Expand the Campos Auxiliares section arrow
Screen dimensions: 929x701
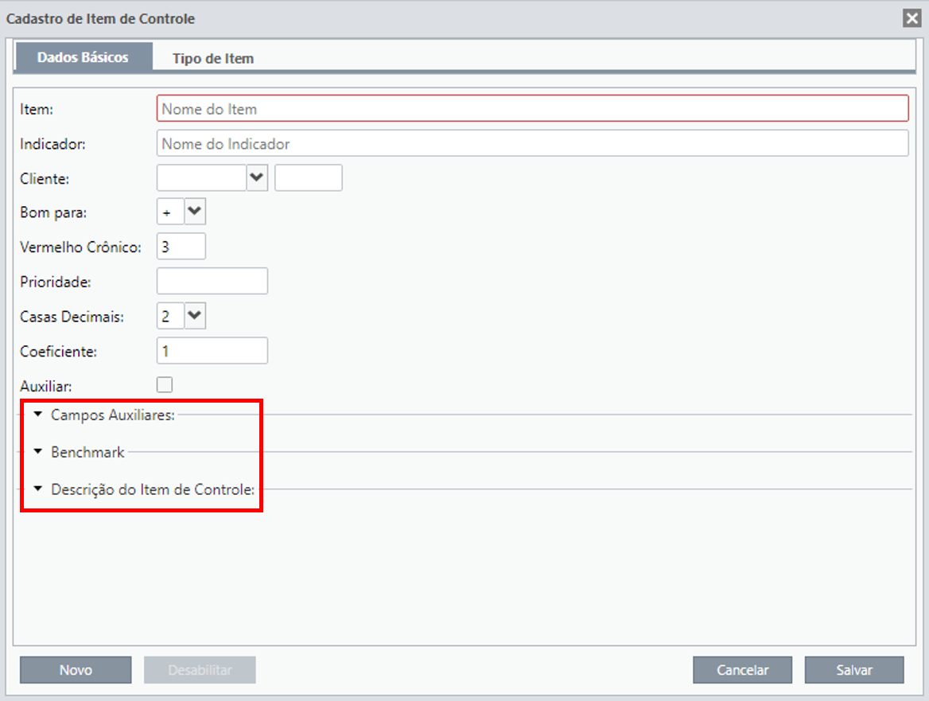[x=38, y=415]
